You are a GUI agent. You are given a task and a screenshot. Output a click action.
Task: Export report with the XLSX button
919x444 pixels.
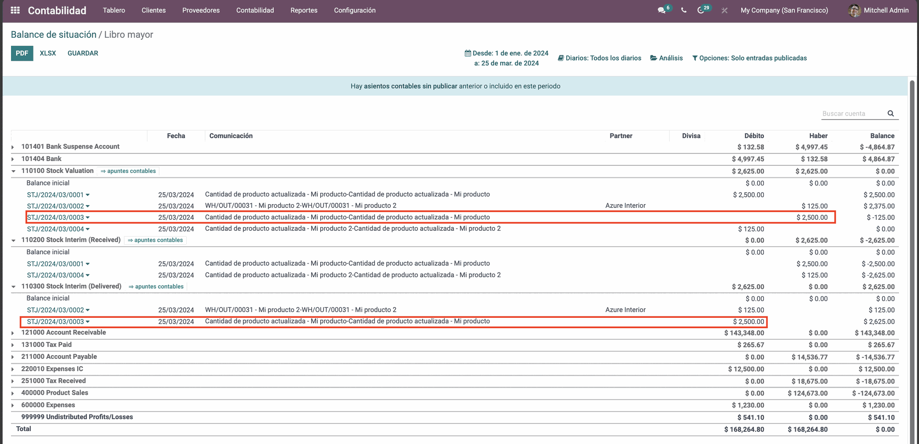pos(48,53)
